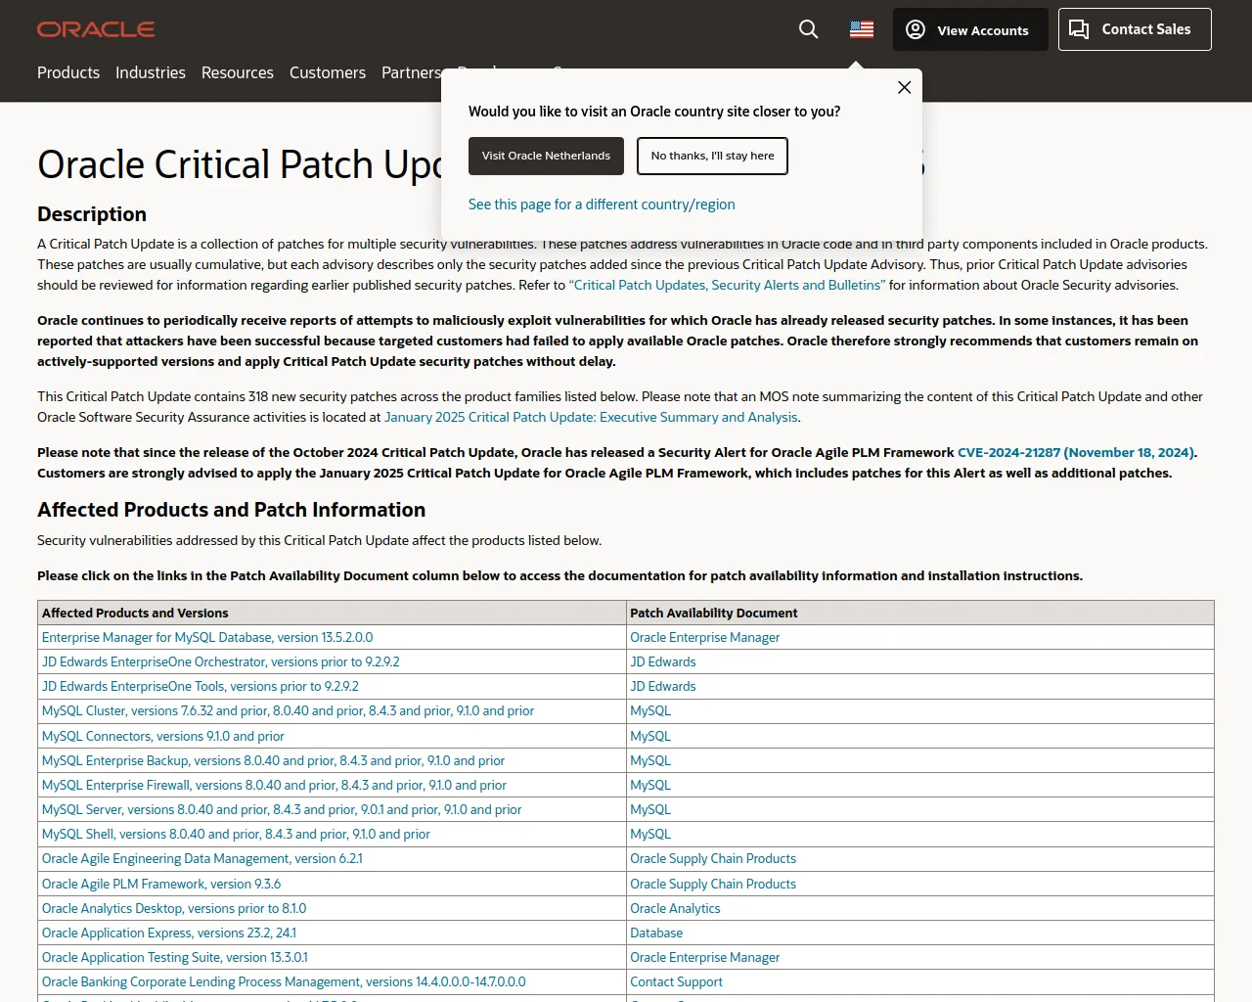Open MySQL Cluster versions link
Viewport: 1252px width, 1002px height.
[x=289, y=710]
